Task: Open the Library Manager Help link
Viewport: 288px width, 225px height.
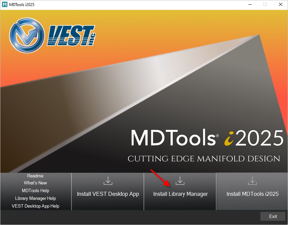Action: (35, 198)
